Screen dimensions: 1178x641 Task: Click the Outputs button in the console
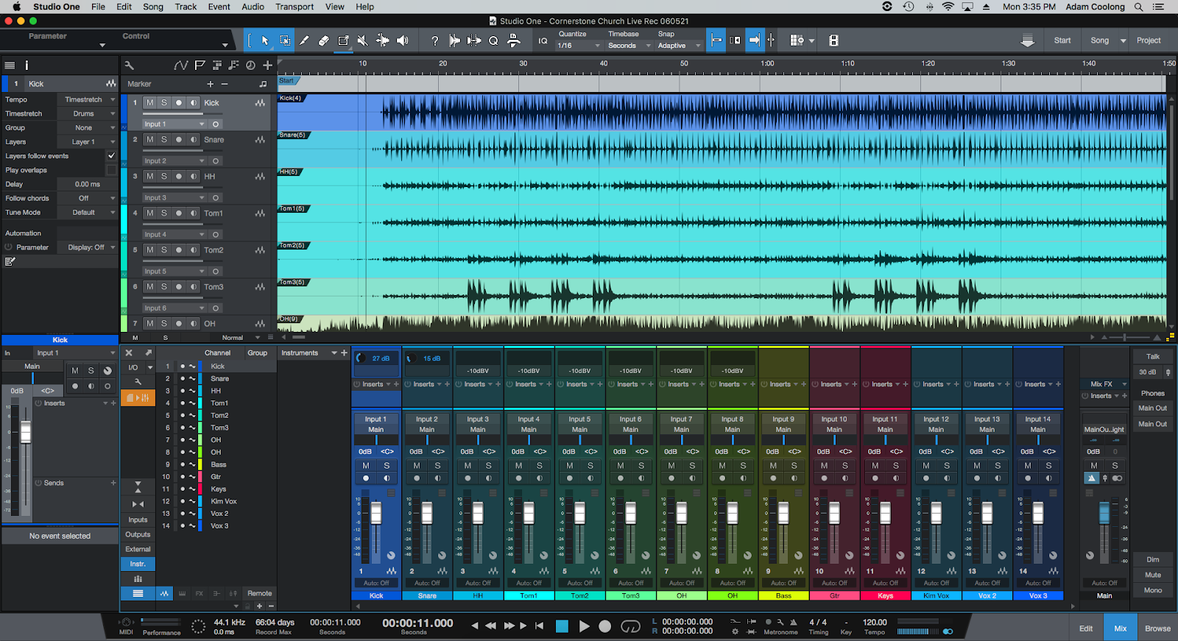pyautogui.click(x=138, y=534)
